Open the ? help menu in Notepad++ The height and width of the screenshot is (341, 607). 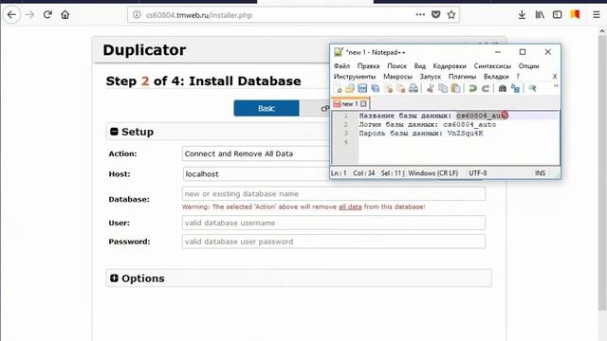(x=518, y=77)
